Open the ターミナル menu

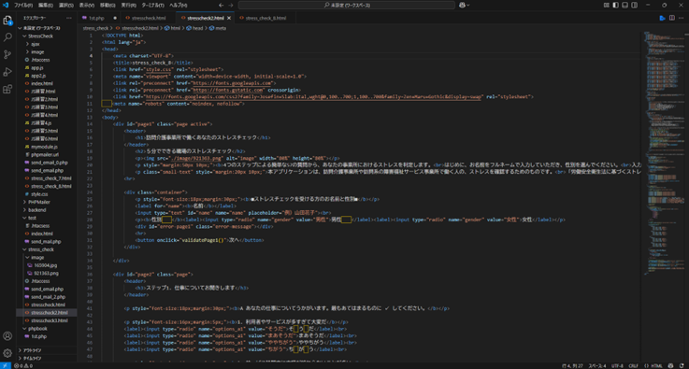(154, 6)
